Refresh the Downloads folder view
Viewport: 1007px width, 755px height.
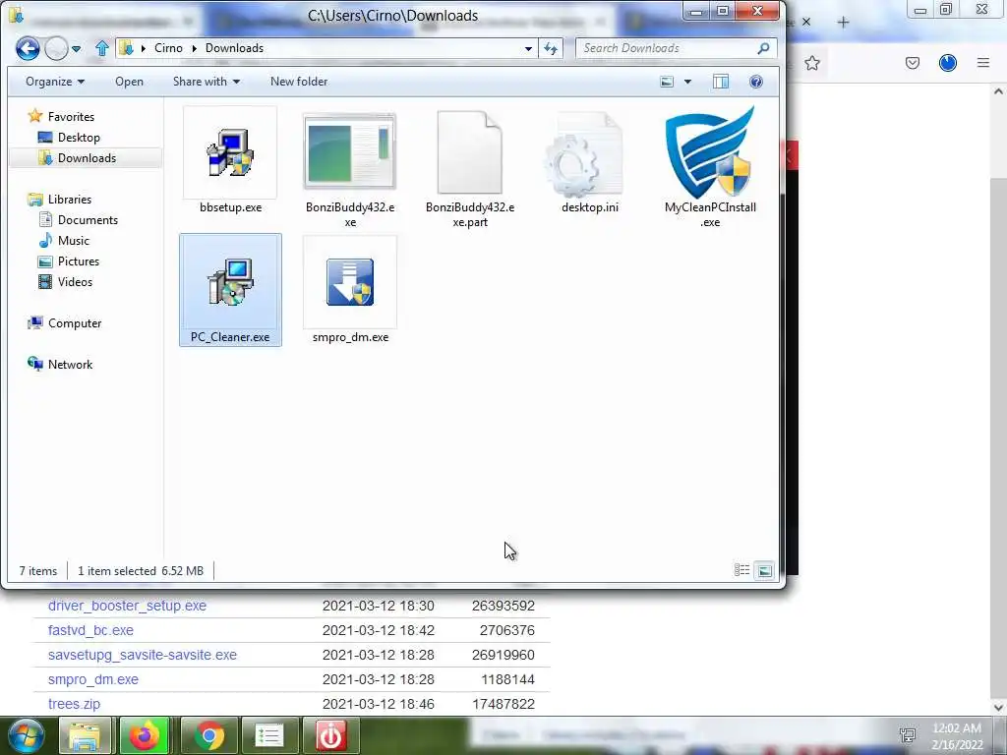(x=551, y=48)
